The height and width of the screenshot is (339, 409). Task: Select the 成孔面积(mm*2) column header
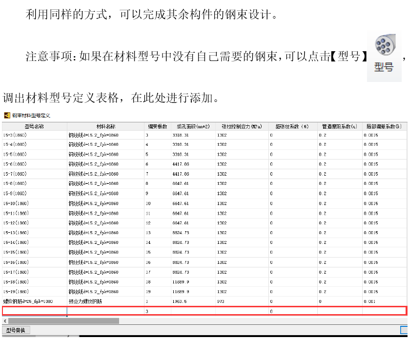tap(193, 126)
